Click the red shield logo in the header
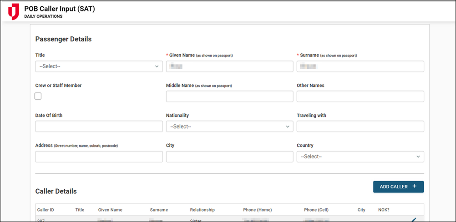 tap(14, 12)
